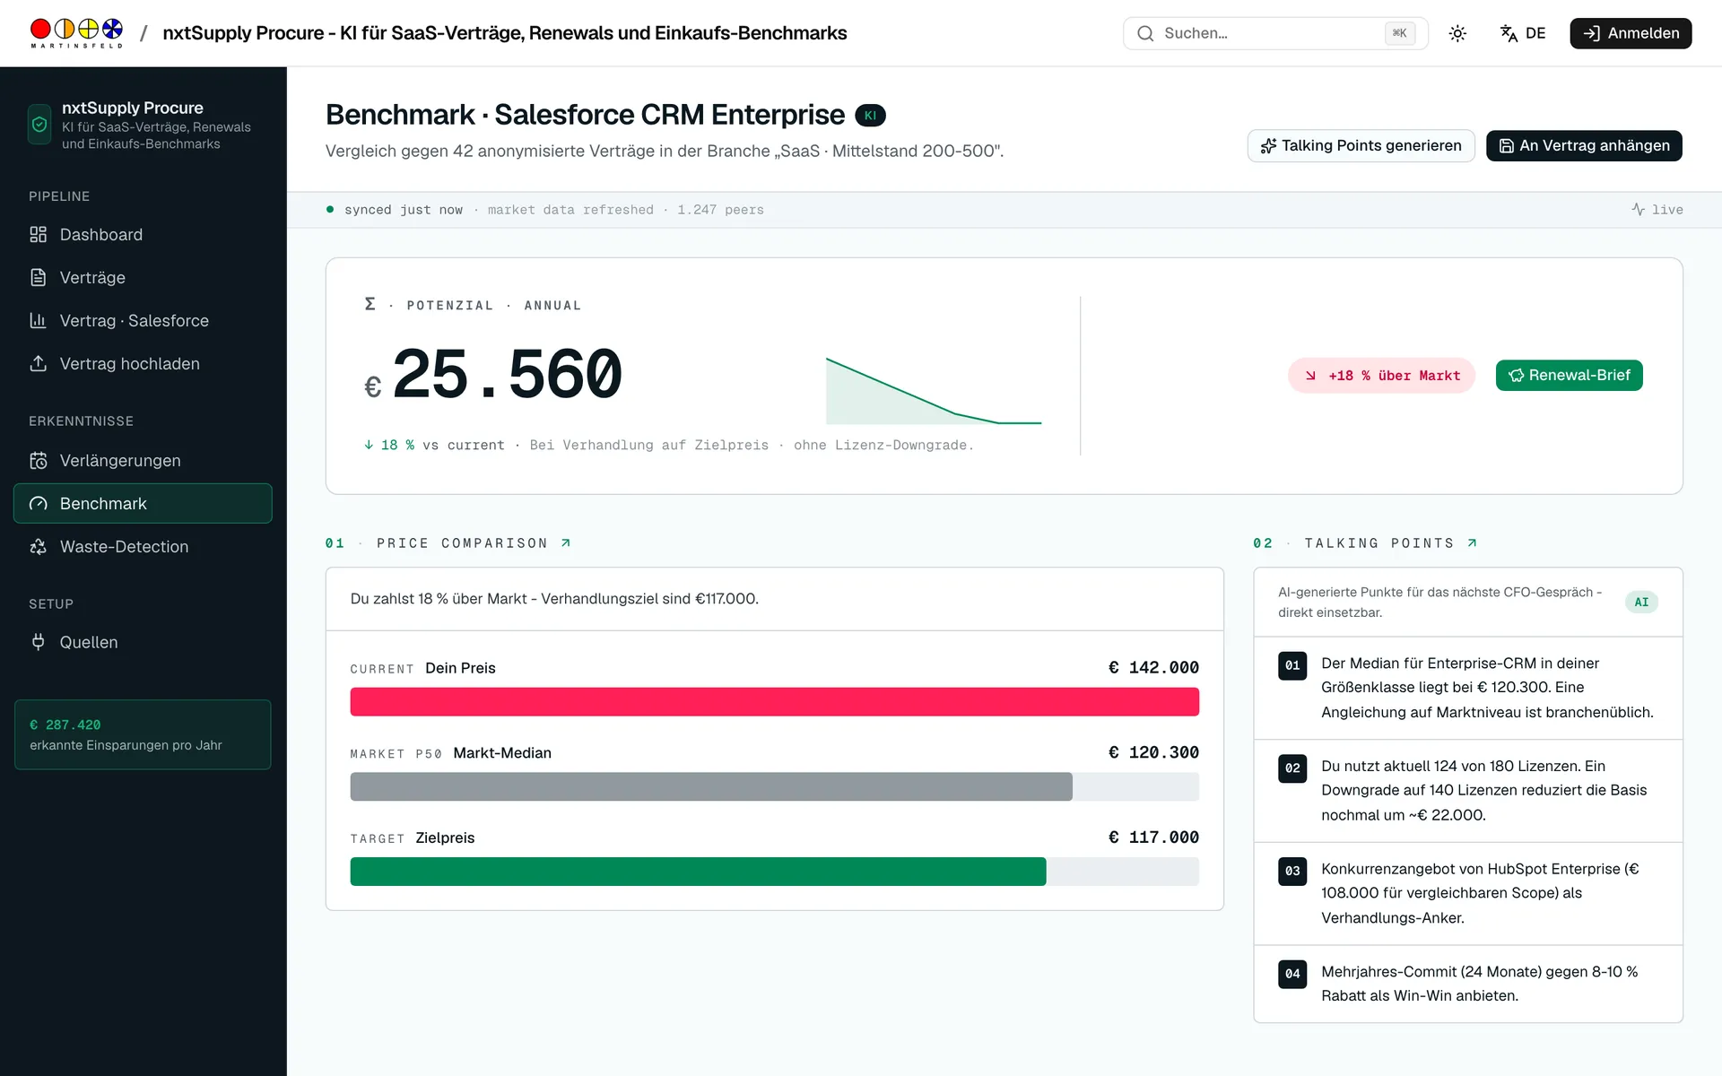Open Price Comparison arrow link
Screen dimensions: 1722x1076
tap(566, 542)
